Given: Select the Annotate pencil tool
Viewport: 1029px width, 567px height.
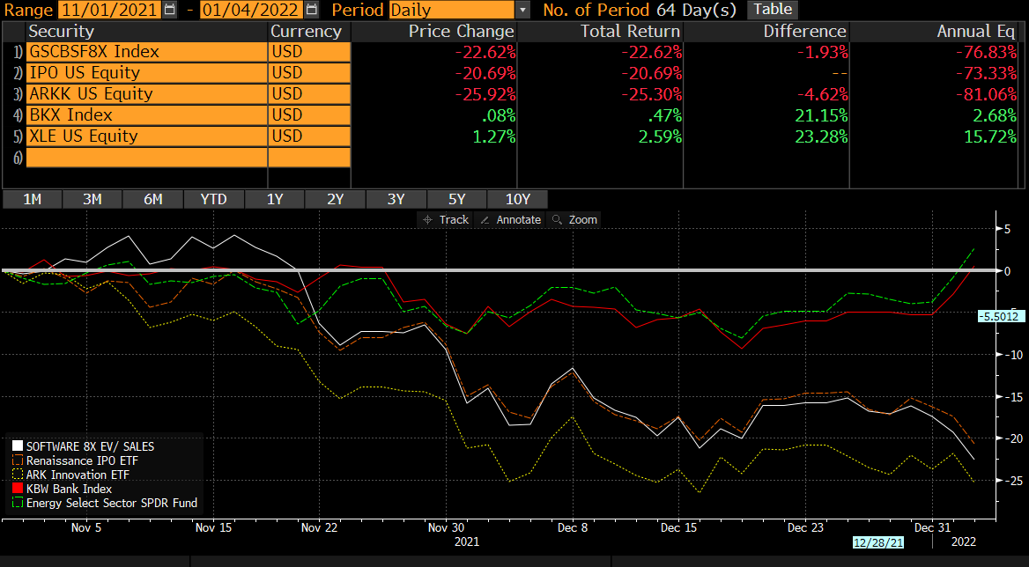Looking at the screenshot, I should 509,219.
